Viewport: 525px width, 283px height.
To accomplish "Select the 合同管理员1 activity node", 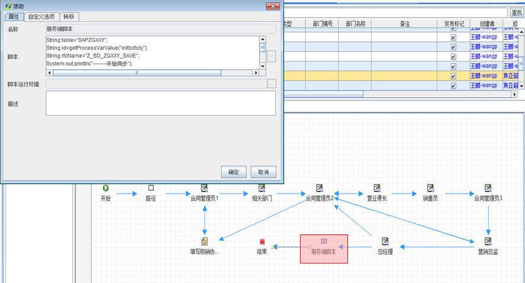I will tap(204, 188).
